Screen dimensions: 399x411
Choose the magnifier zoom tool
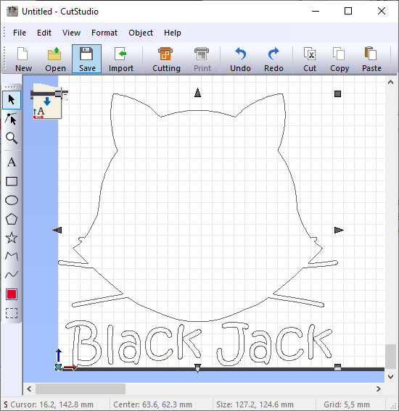point(12,138)
